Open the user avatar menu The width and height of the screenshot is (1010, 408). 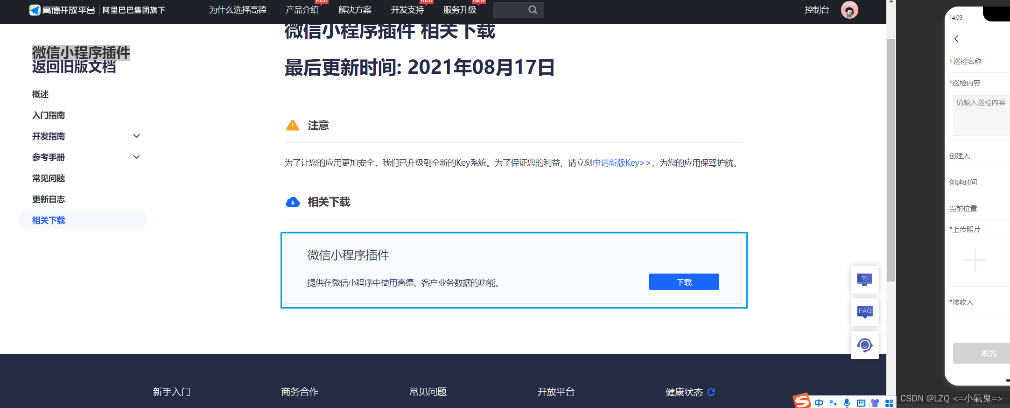coord(849,10)
